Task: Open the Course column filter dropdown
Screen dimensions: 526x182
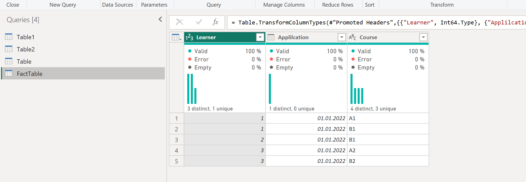Action: pyautogui.click(x=423, y=37)
